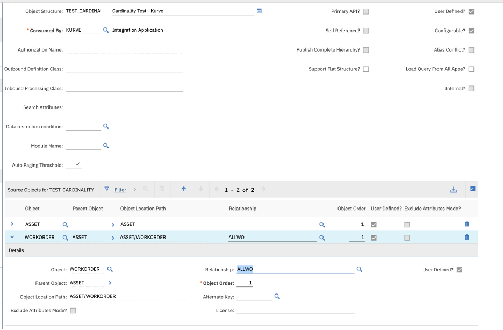Toggle Exclude Attributes Mode in Details section
The width and height of the screenshot is (503, 330).
pyautogui.click(x=73, y=310)
